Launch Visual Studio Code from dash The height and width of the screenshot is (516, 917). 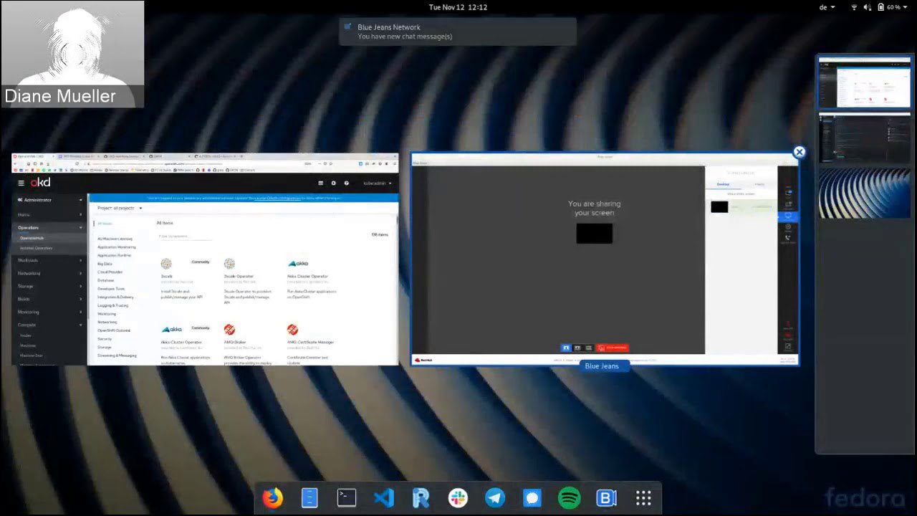coord(384,497)
